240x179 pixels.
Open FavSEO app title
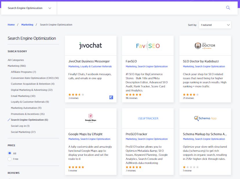(131, 61)
